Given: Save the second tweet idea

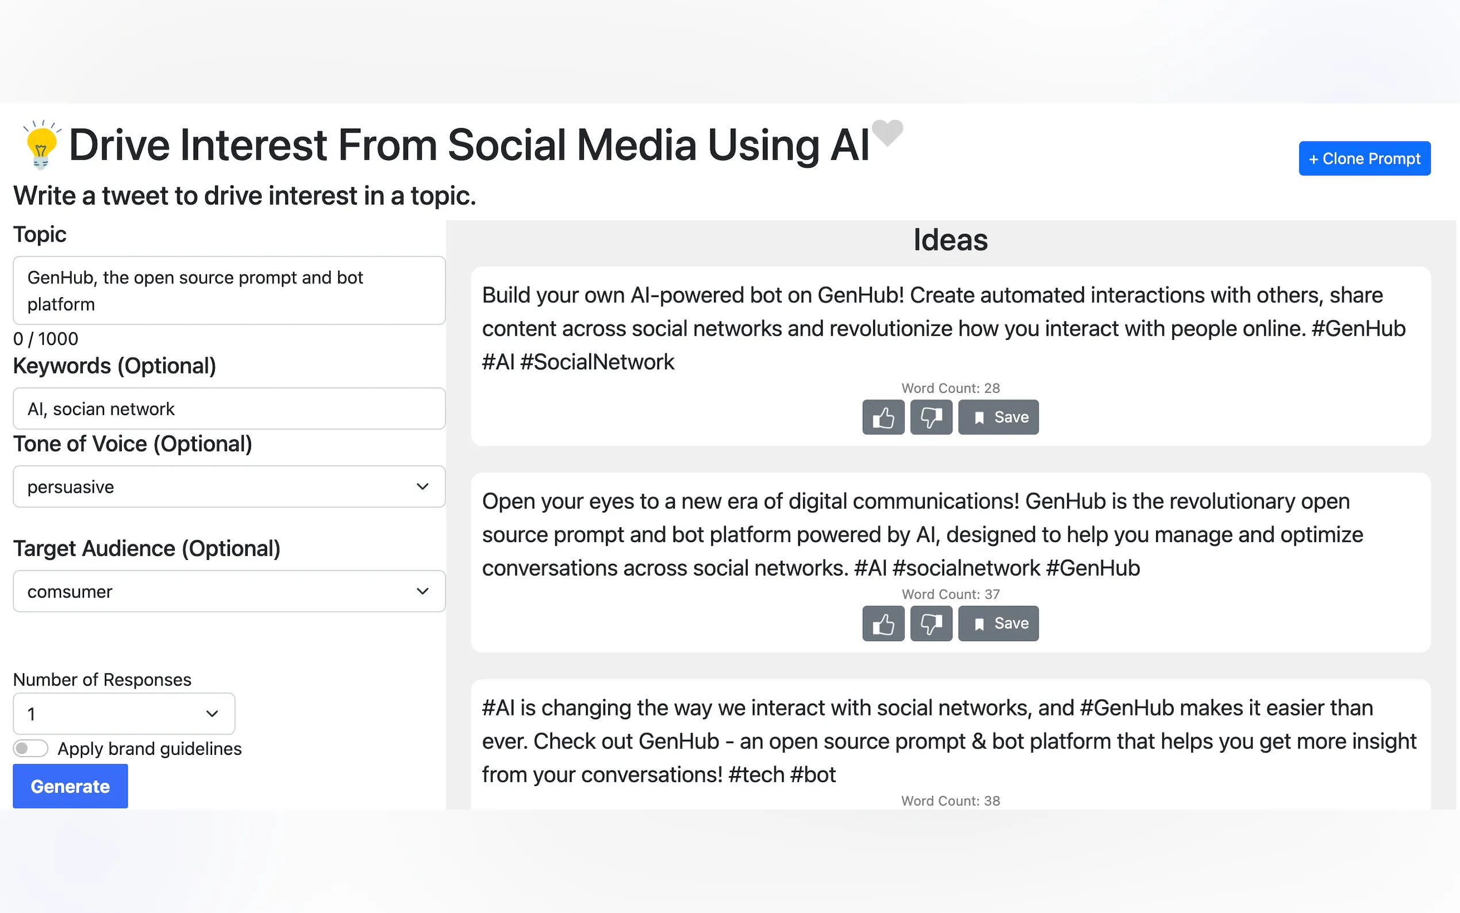Looking at the screenshot, I should click(x=998, y=623).
